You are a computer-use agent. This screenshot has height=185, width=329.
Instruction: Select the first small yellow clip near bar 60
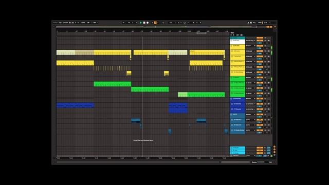[129, 73]
